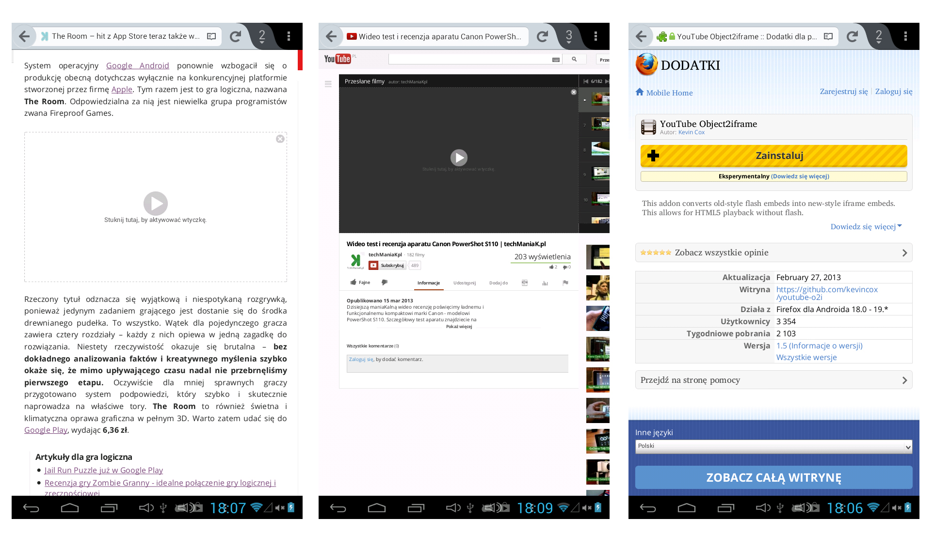The width and height of the screenshot is (934, 535).
Task: Open video statistics bar-chart icon
Action: (x=545, y=283)
